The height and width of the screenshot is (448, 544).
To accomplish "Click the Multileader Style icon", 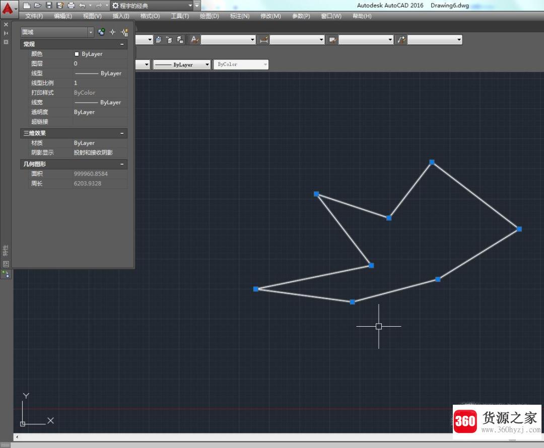I will tap(401, 40).
